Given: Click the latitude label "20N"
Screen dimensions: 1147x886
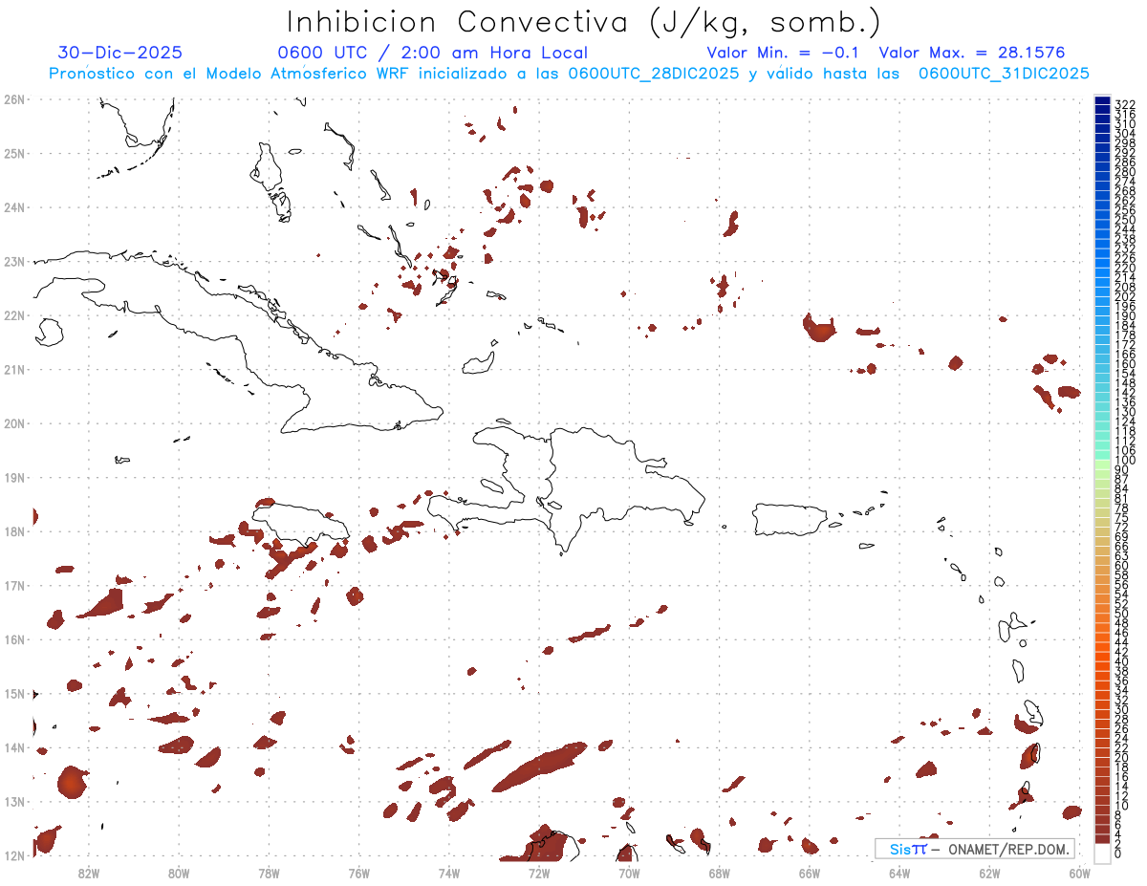Looking at the screenshot, I should coord(14,423).
